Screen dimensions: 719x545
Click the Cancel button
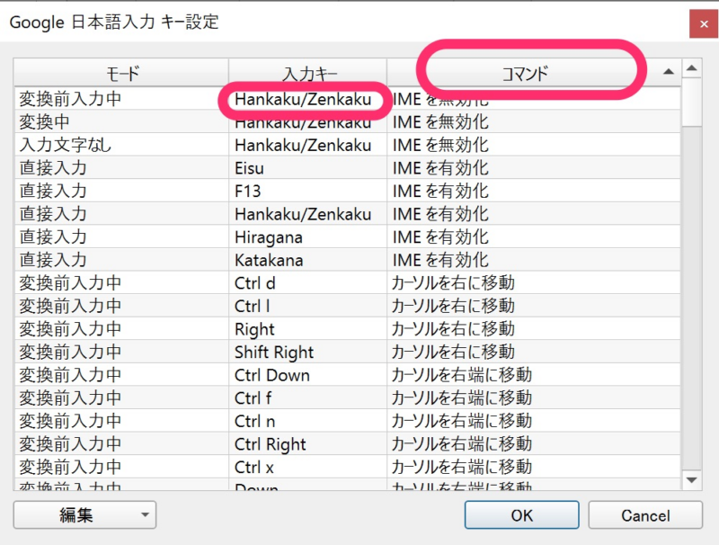[645, 514]
